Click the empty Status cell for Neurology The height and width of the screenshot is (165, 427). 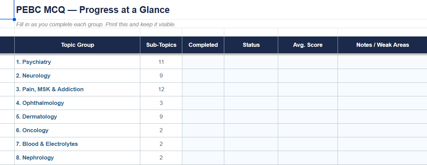click(251, 76)
